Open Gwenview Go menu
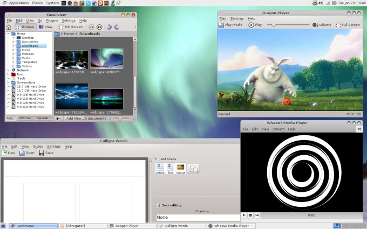 40,20
